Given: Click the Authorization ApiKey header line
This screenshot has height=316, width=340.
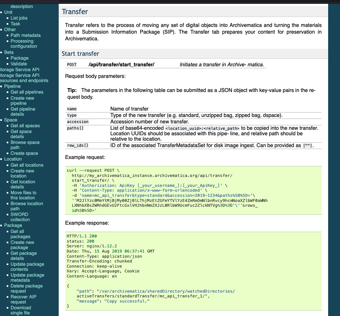Looking at the screenshot, I should click(149, 185).
